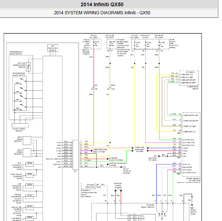The width and height of the screenshot is (222, 221).
Task: Click the LT GRN label beside combination meter pin 2
Action: click(171, 81)
